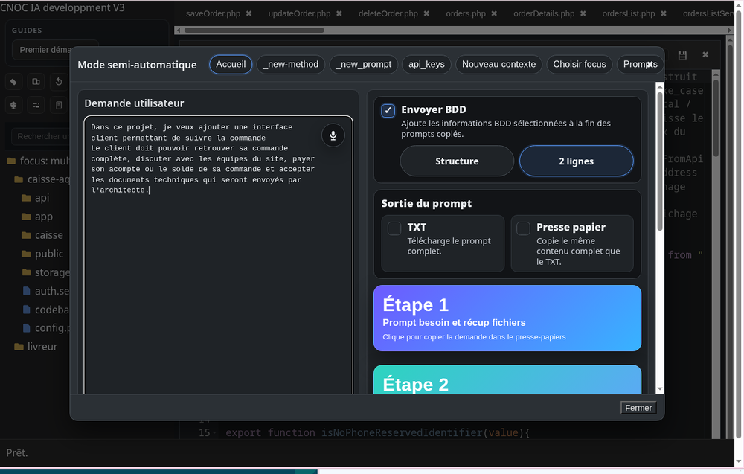The width and height of the screenshot is (744, 474).
Task: Open the notes document icon in sidebar
Action: pyautogui.click(x=59, y=106)
